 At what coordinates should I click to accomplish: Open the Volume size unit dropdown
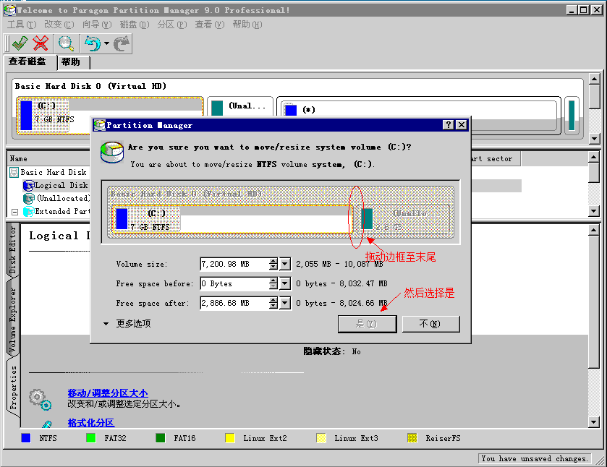pos(285,265)
